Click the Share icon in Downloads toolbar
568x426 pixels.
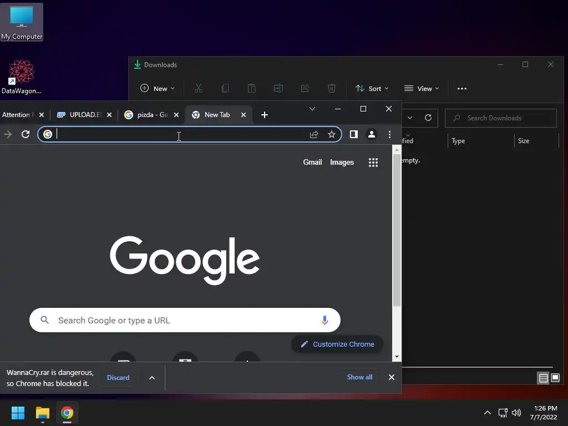(305, 88)
